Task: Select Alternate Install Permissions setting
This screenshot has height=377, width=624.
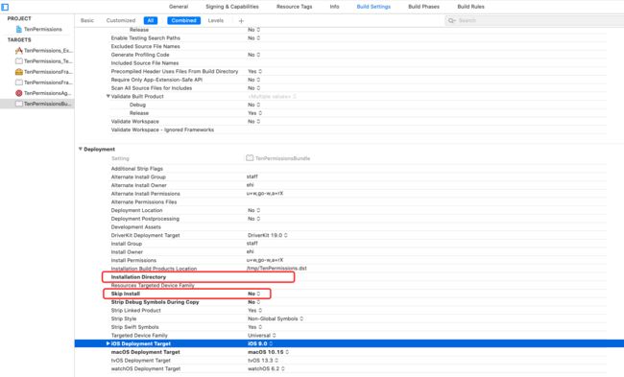Action: [x=145, y=194]
